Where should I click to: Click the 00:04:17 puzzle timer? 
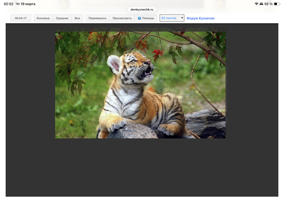coord(21,18)
